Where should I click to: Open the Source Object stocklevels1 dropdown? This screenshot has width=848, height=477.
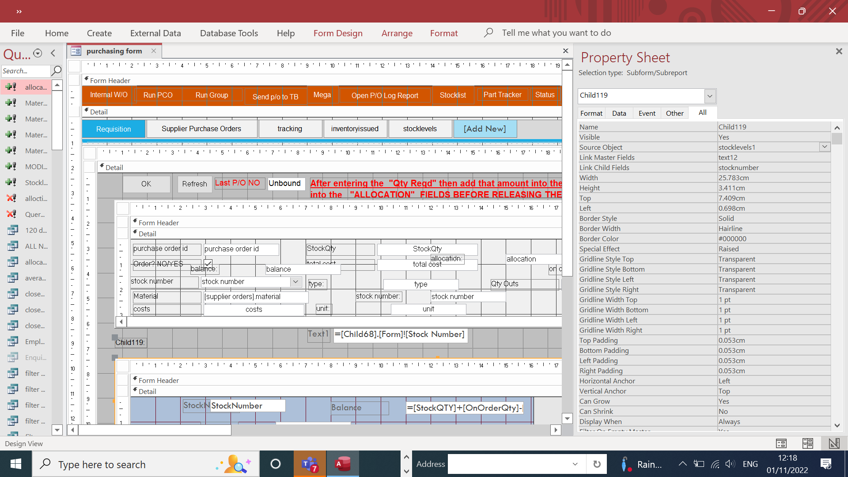(824, 147)
